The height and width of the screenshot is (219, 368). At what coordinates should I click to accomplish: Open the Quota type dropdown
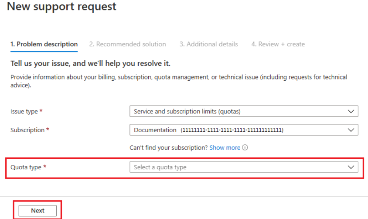coord(244,167)
